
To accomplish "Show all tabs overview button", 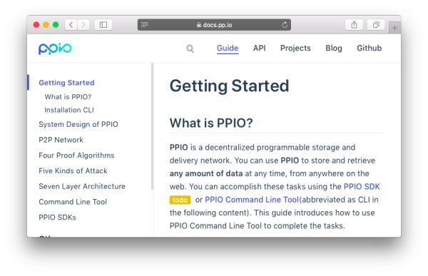I will (376, 25).
